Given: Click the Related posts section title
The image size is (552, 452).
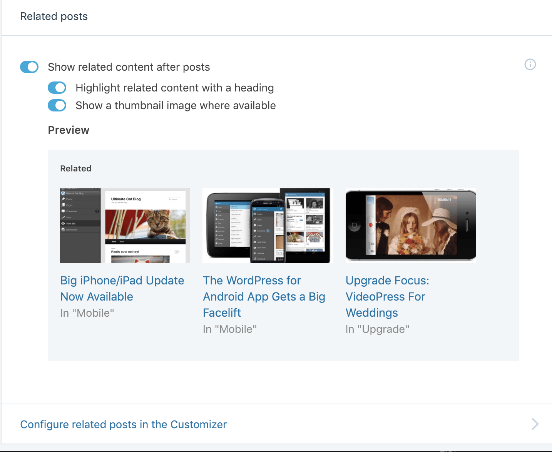Looking at the screenshot, I should point(54,17).
